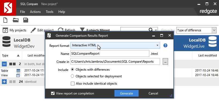Expand the 24 identical objects group
The height and width of the screenshot is (102, 219).
tap(4, 82)
